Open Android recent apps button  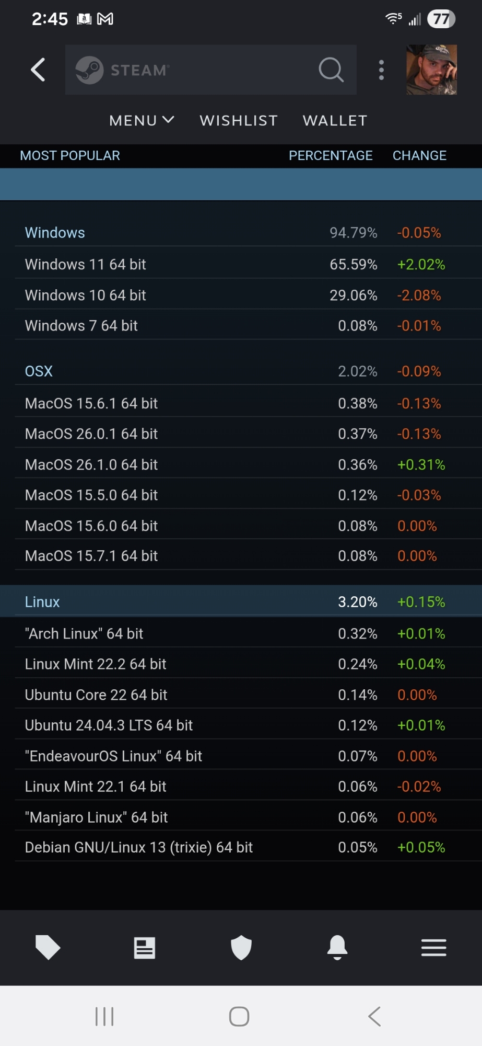(x=104, y=1017)
